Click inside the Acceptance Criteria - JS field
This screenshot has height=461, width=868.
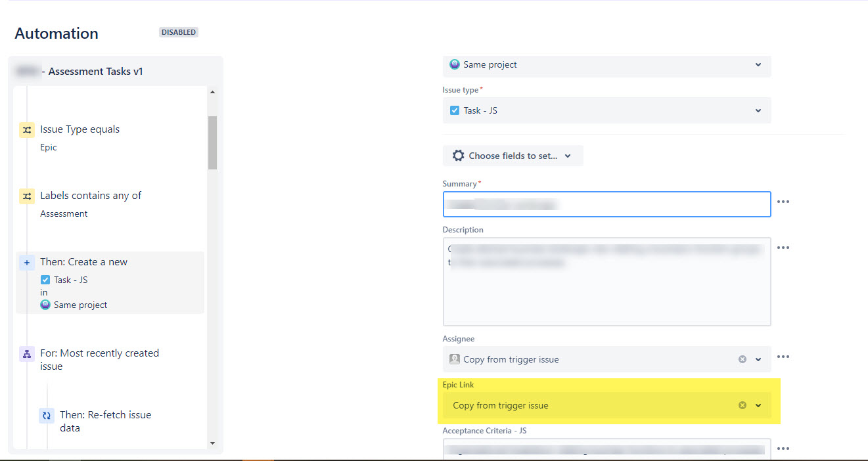pyautogui.click(x=606, y=449)
